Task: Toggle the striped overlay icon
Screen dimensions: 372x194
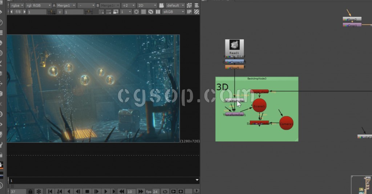Action: [197, 12]
